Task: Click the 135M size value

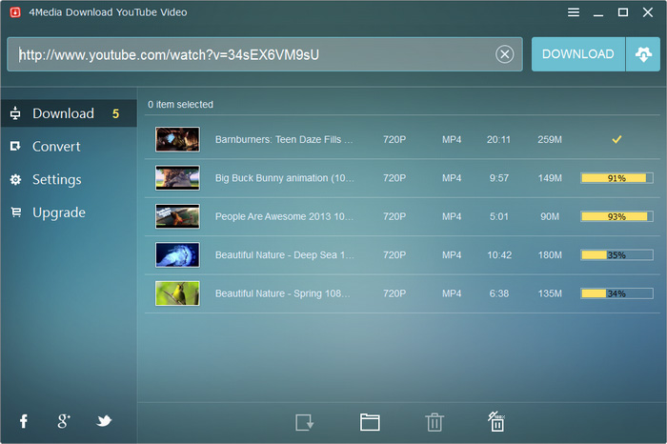Action: coord(550,293)
